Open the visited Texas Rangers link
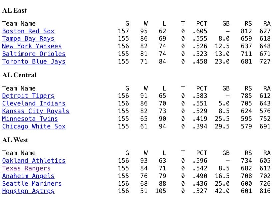 26,168
